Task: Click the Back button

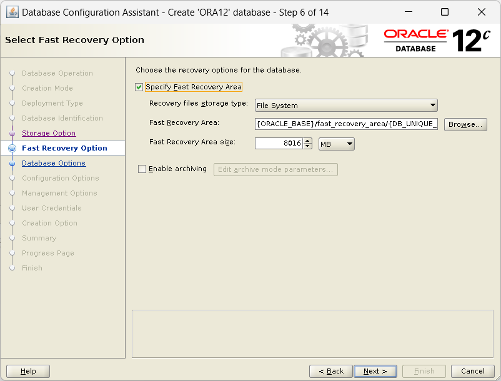Action: (330, 371)
